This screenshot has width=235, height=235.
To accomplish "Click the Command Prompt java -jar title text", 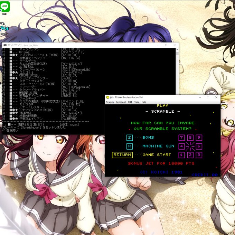I will point(23,45).
